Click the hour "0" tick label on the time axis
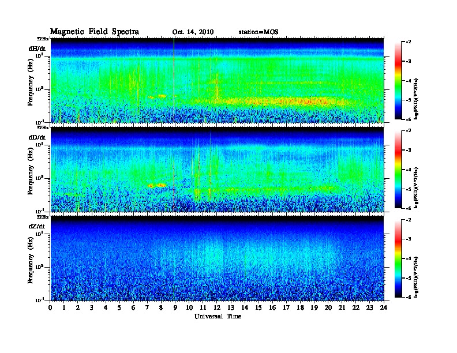The height and width of the screenshot is (353, 457). coord(50,307)
